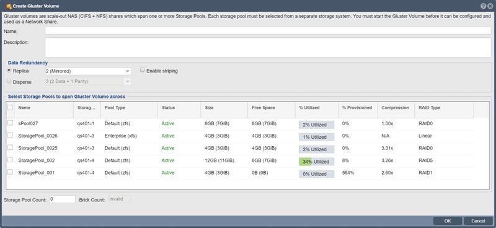Enable striping checkbox
Image resolution: width=496 pixels, height=228 pixels.
pos(143,70)
